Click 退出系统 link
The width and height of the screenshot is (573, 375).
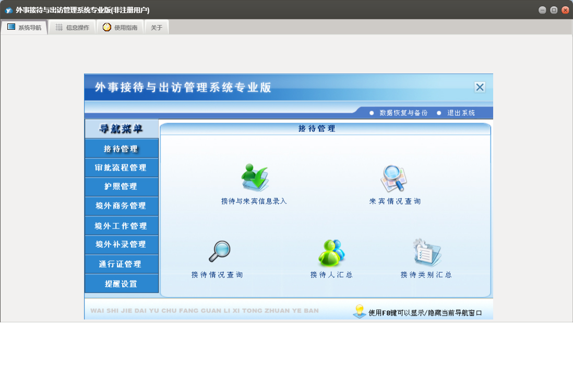pos(461,113)
